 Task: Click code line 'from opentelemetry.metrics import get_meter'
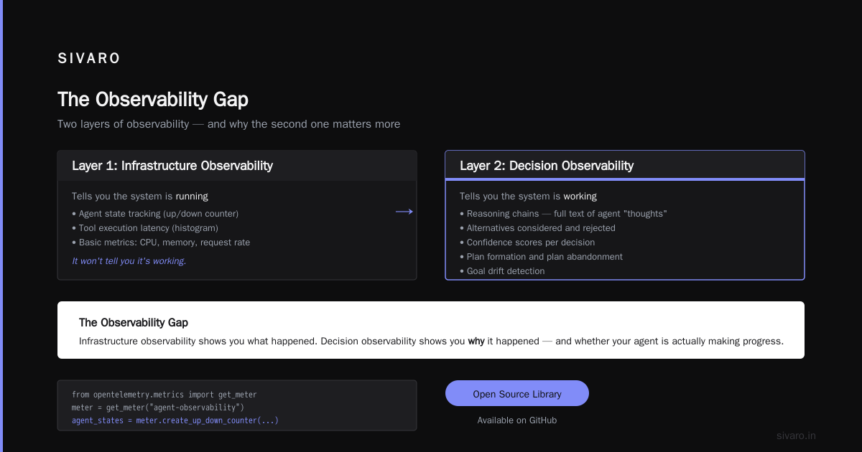pyautogui.click(x=164, y=395)
